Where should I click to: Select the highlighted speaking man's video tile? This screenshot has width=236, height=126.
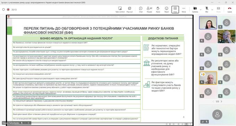point(208,78)
